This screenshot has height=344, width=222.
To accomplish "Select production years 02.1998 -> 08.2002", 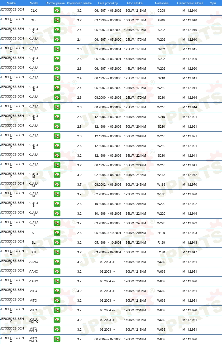I will click(108, 175).
